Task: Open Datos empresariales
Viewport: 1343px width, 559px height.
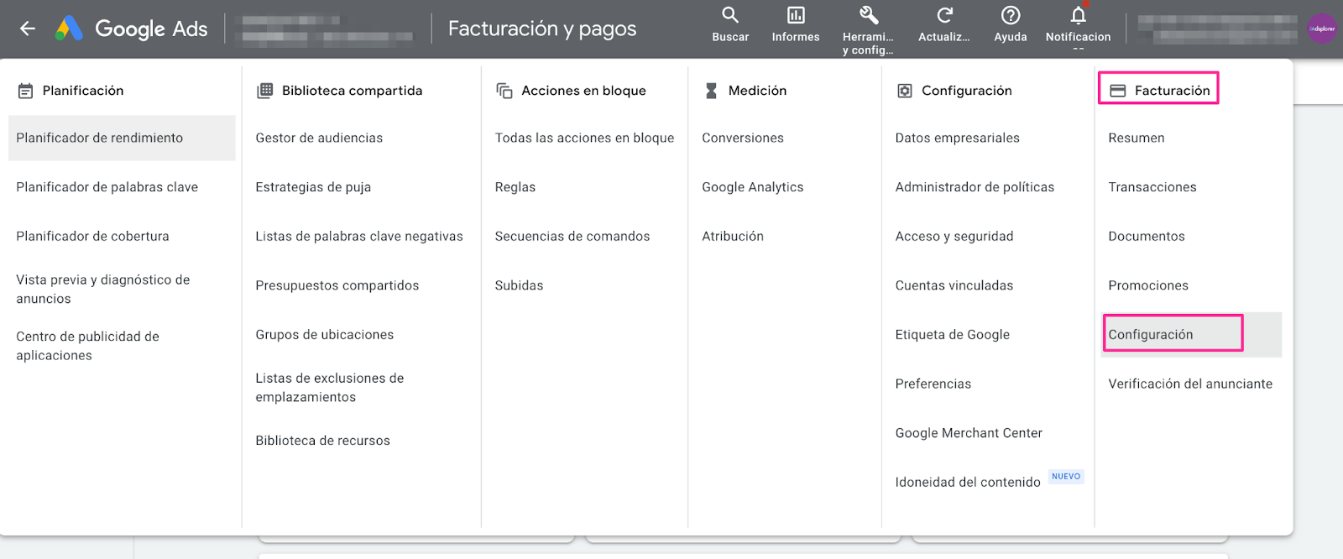Action: pyautogui.click(x=958, y=138)
